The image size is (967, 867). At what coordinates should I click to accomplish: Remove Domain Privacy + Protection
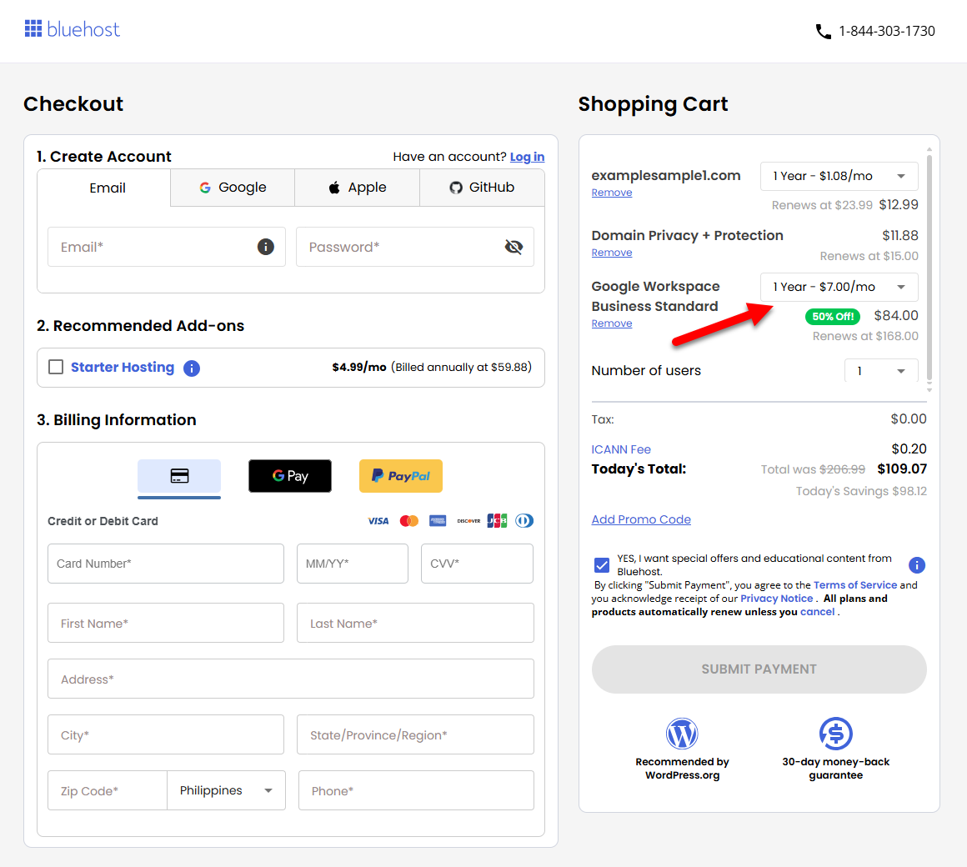[612, 253]
